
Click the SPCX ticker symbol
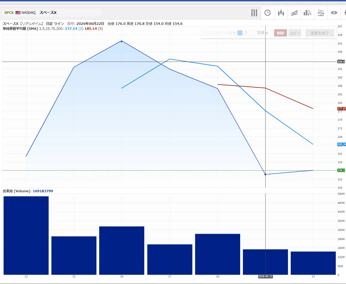(x=9, y=13)
